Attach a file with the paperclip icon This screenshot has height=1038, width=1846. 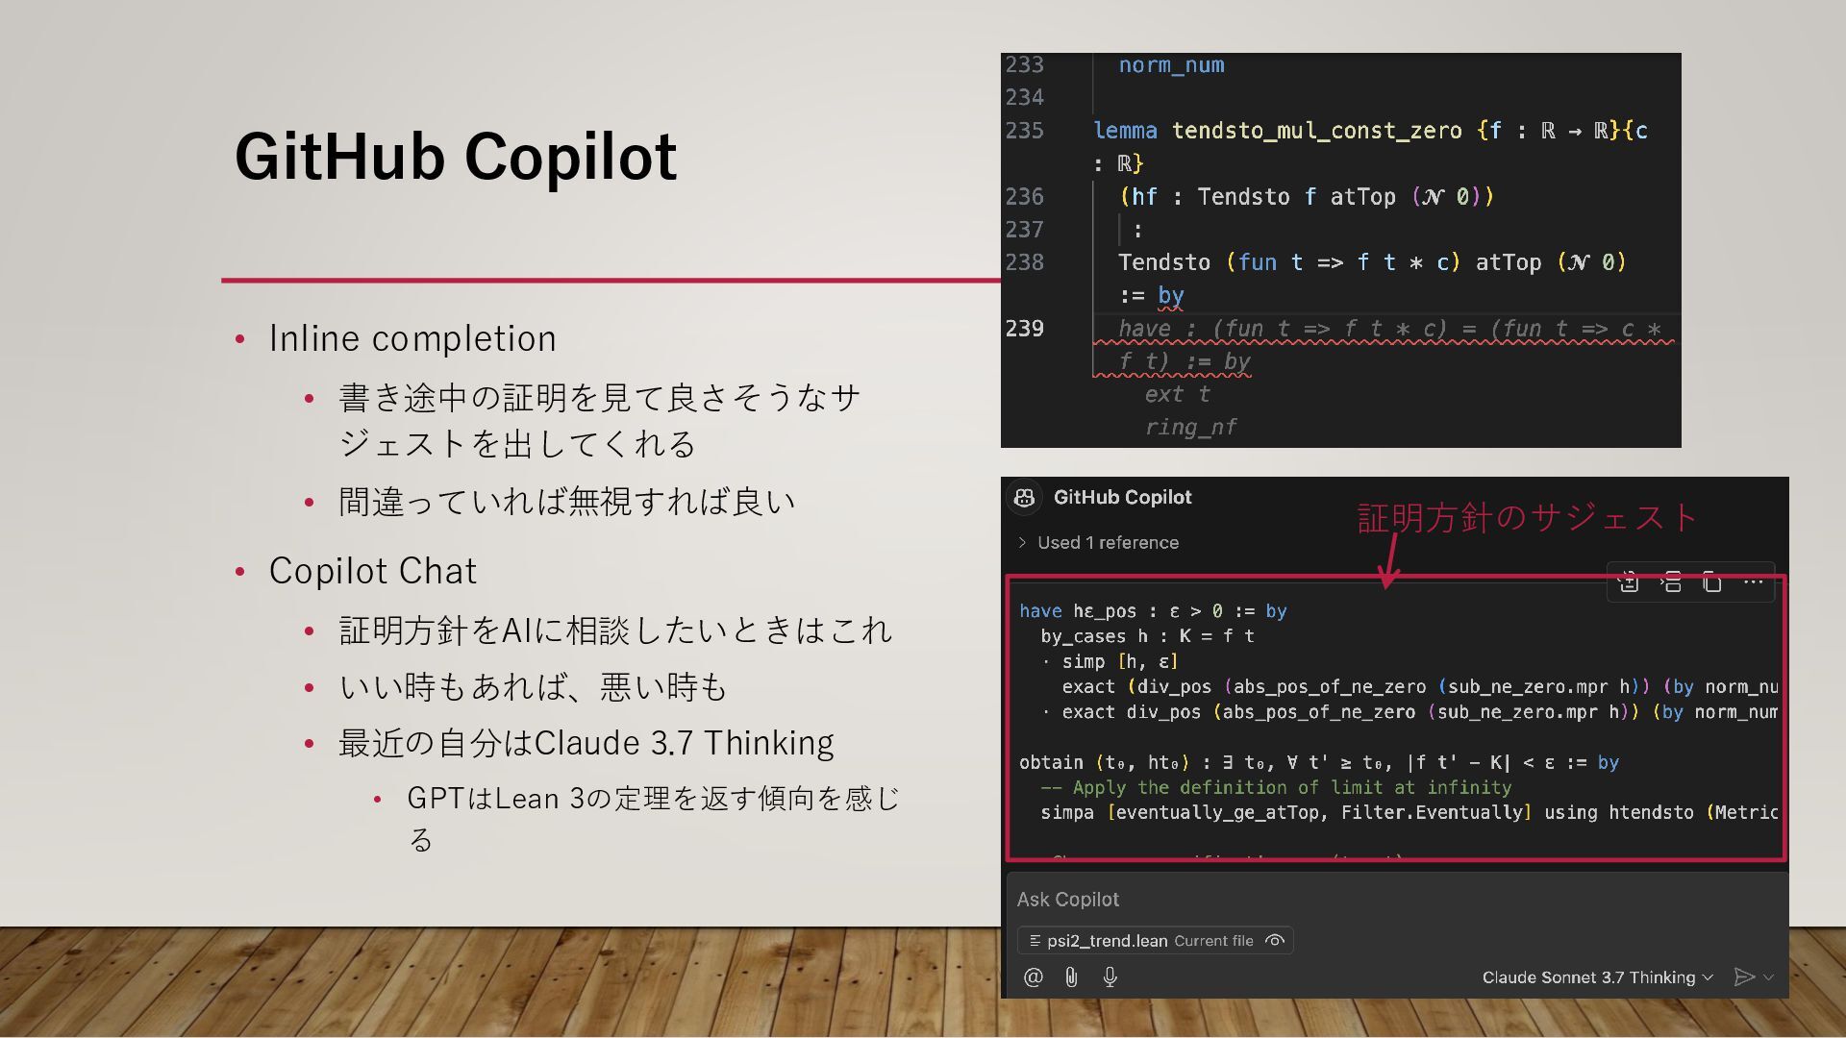(1071, 977)
